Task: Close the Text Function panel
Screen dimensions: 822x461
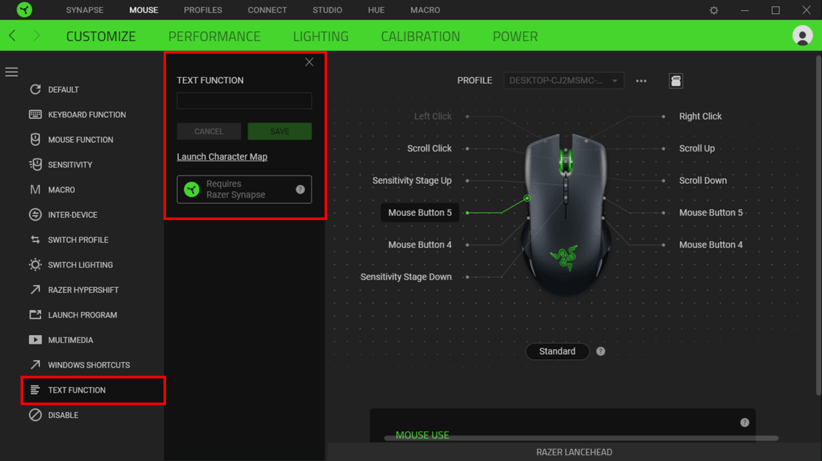Action: (309, 62)
